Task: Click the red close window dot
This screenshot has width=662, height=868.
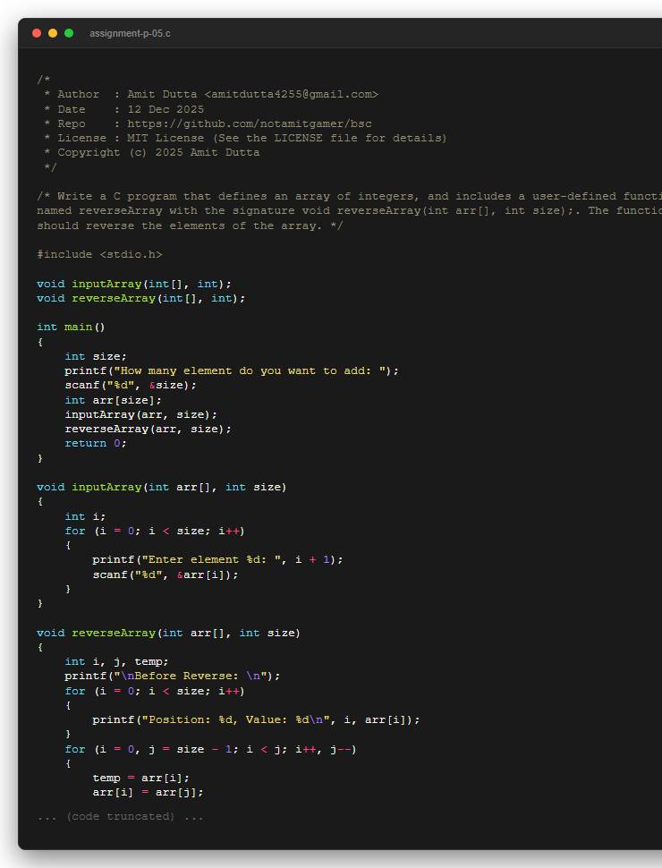Action: coord(37,33)
